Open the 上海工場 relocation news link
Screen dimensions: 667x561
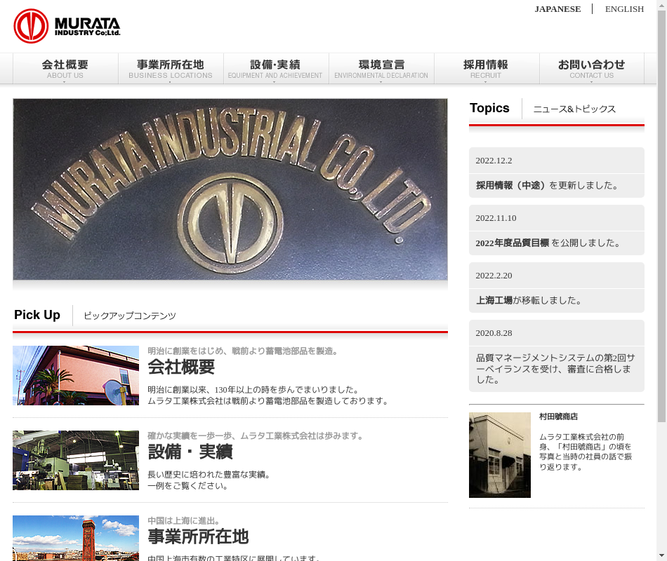click(x=494, y=301)
